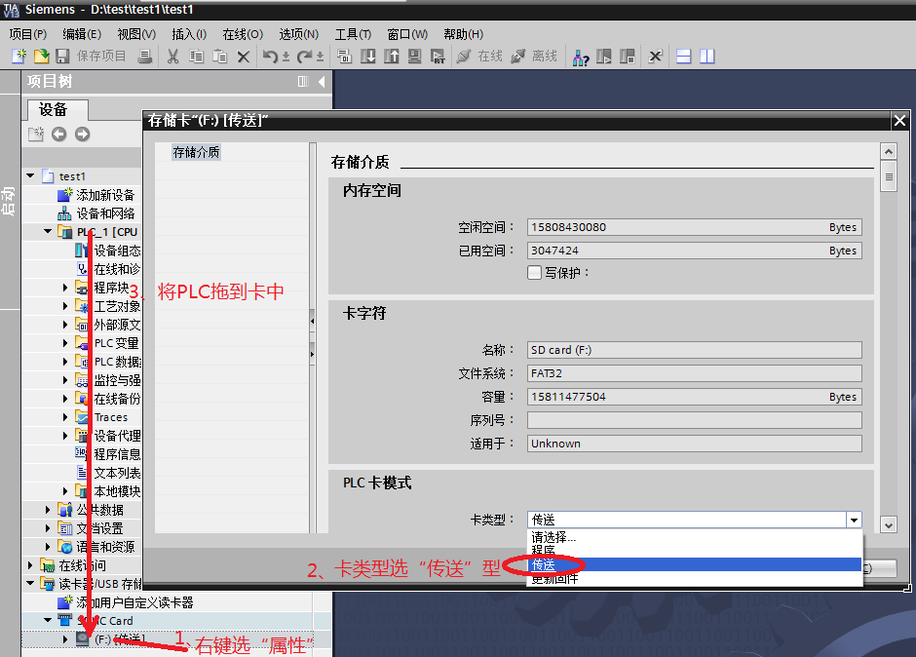Collapse the PLC_1 tree node
The width and height of the screenshot is (916, 657).
49,231
